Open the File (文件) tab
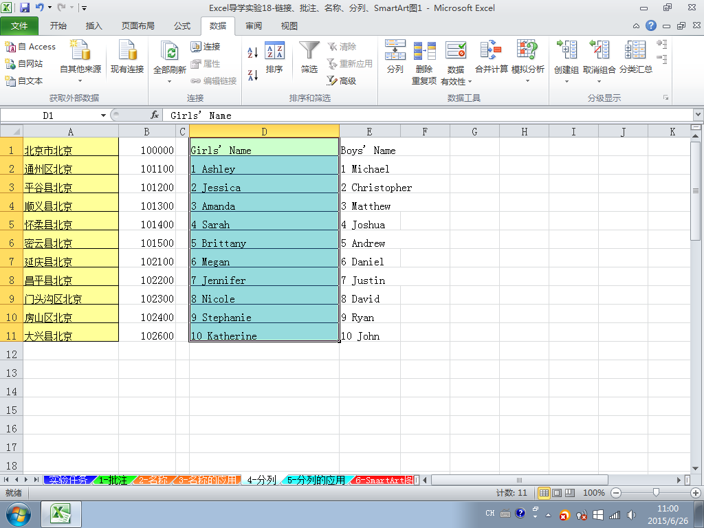 pos(19,26)
